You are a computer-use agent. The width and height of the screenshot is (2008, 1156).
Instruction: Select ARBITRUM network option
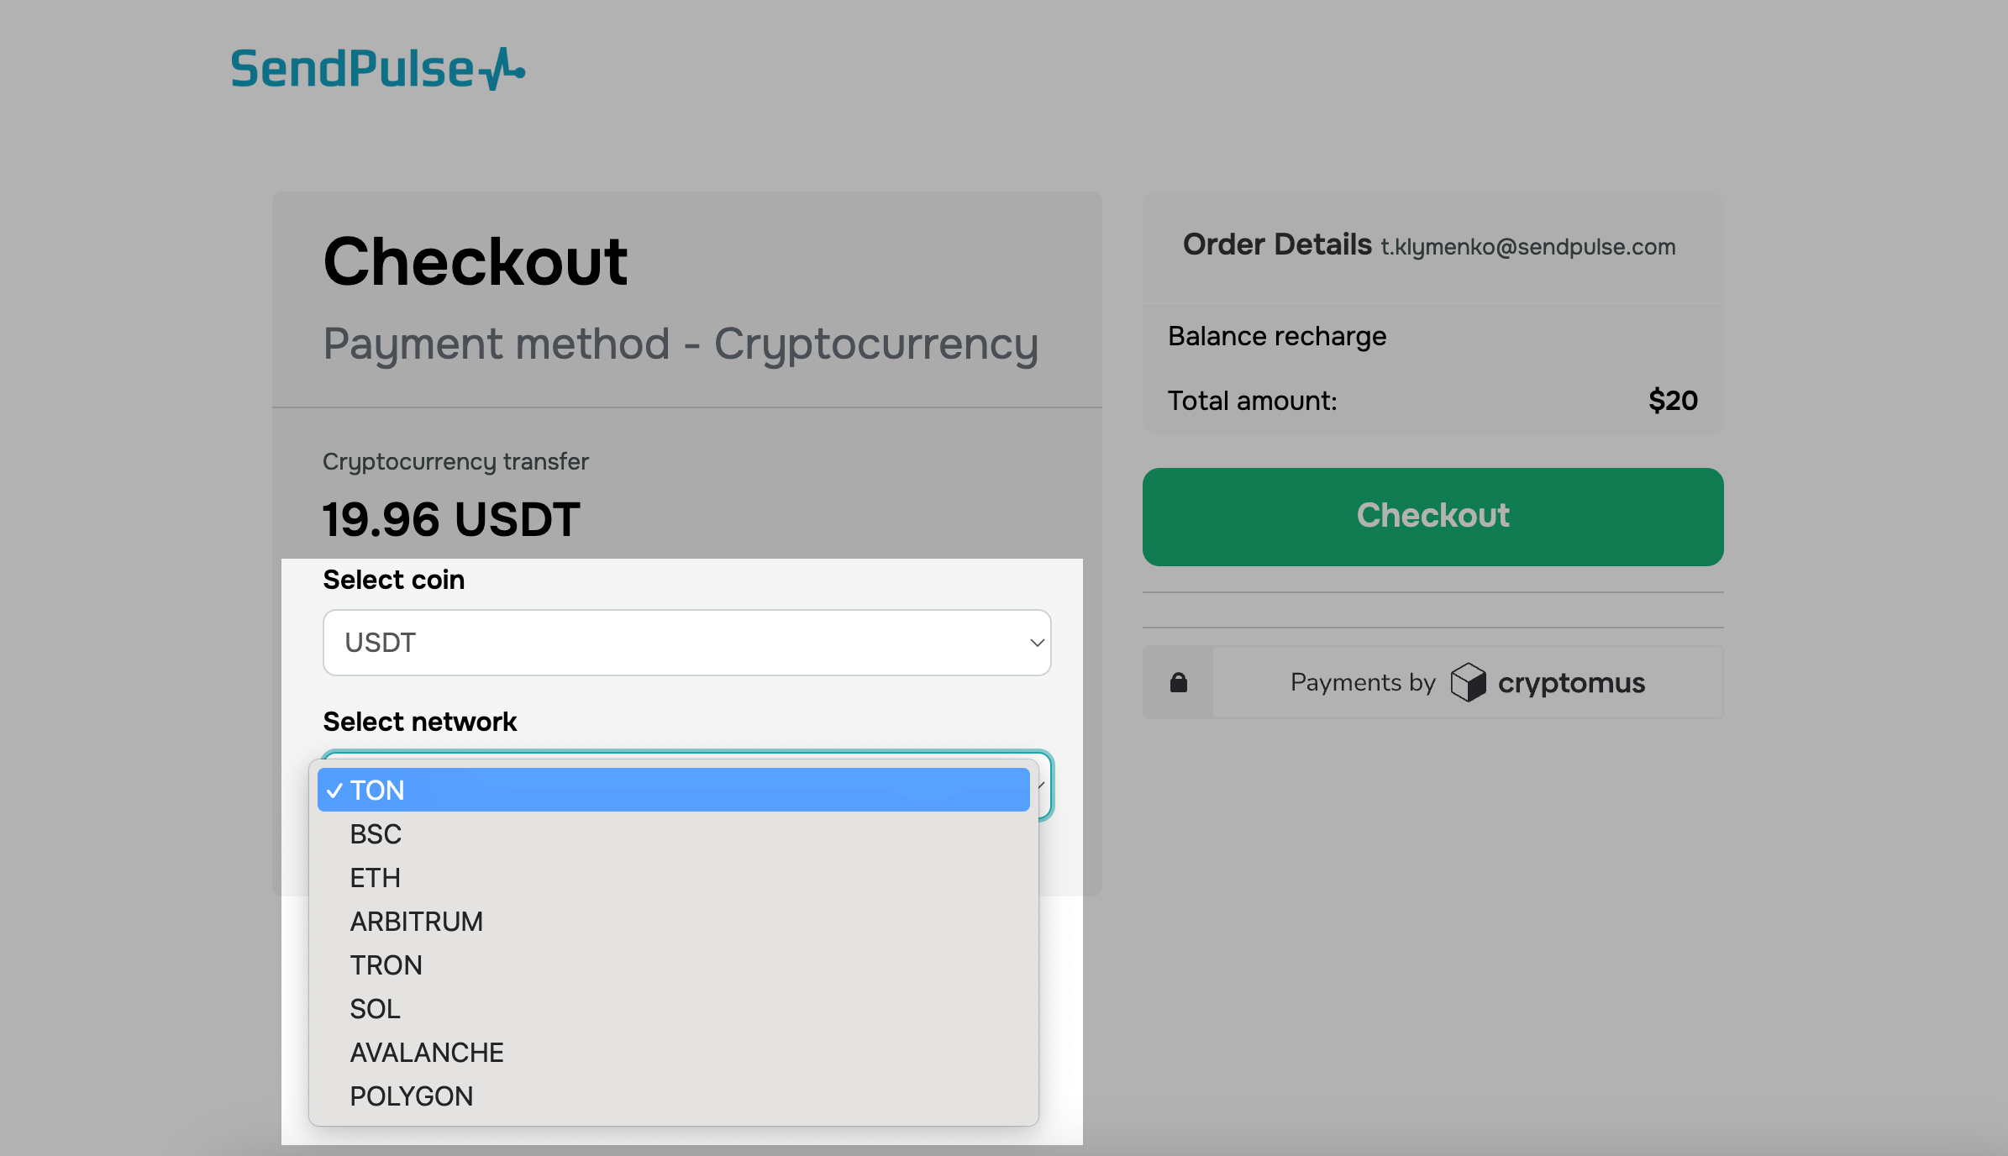[x=416, y=922]
